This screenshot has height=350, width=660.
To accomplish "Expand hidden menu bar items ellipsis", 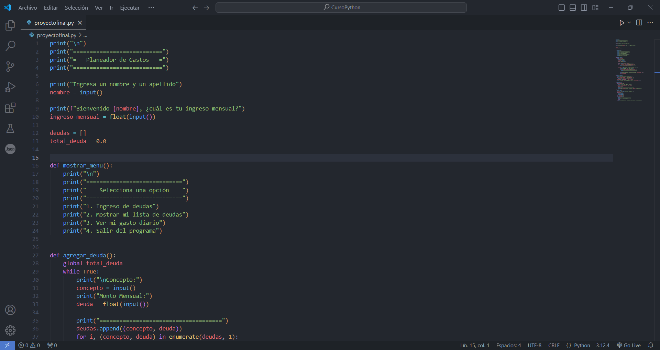I will [x=151, y=8].
